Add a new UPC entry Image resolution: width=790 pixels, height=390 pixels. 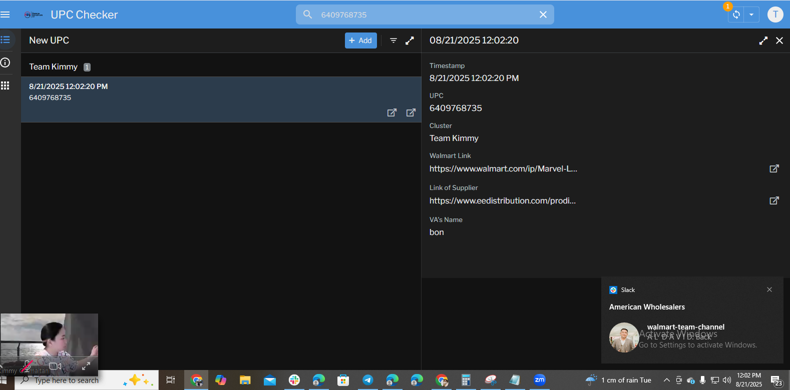360,40
